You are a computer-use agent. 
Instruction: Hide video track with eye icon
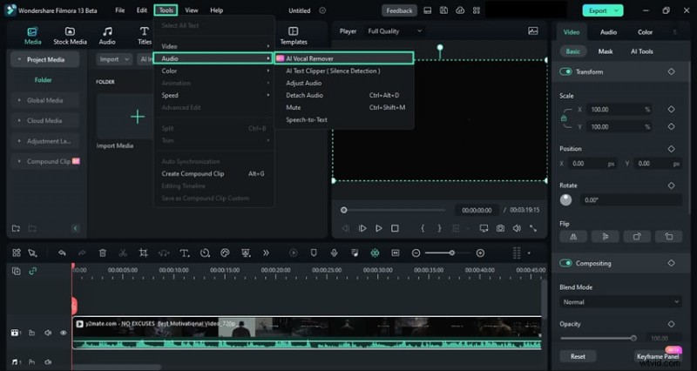point(63,333)
